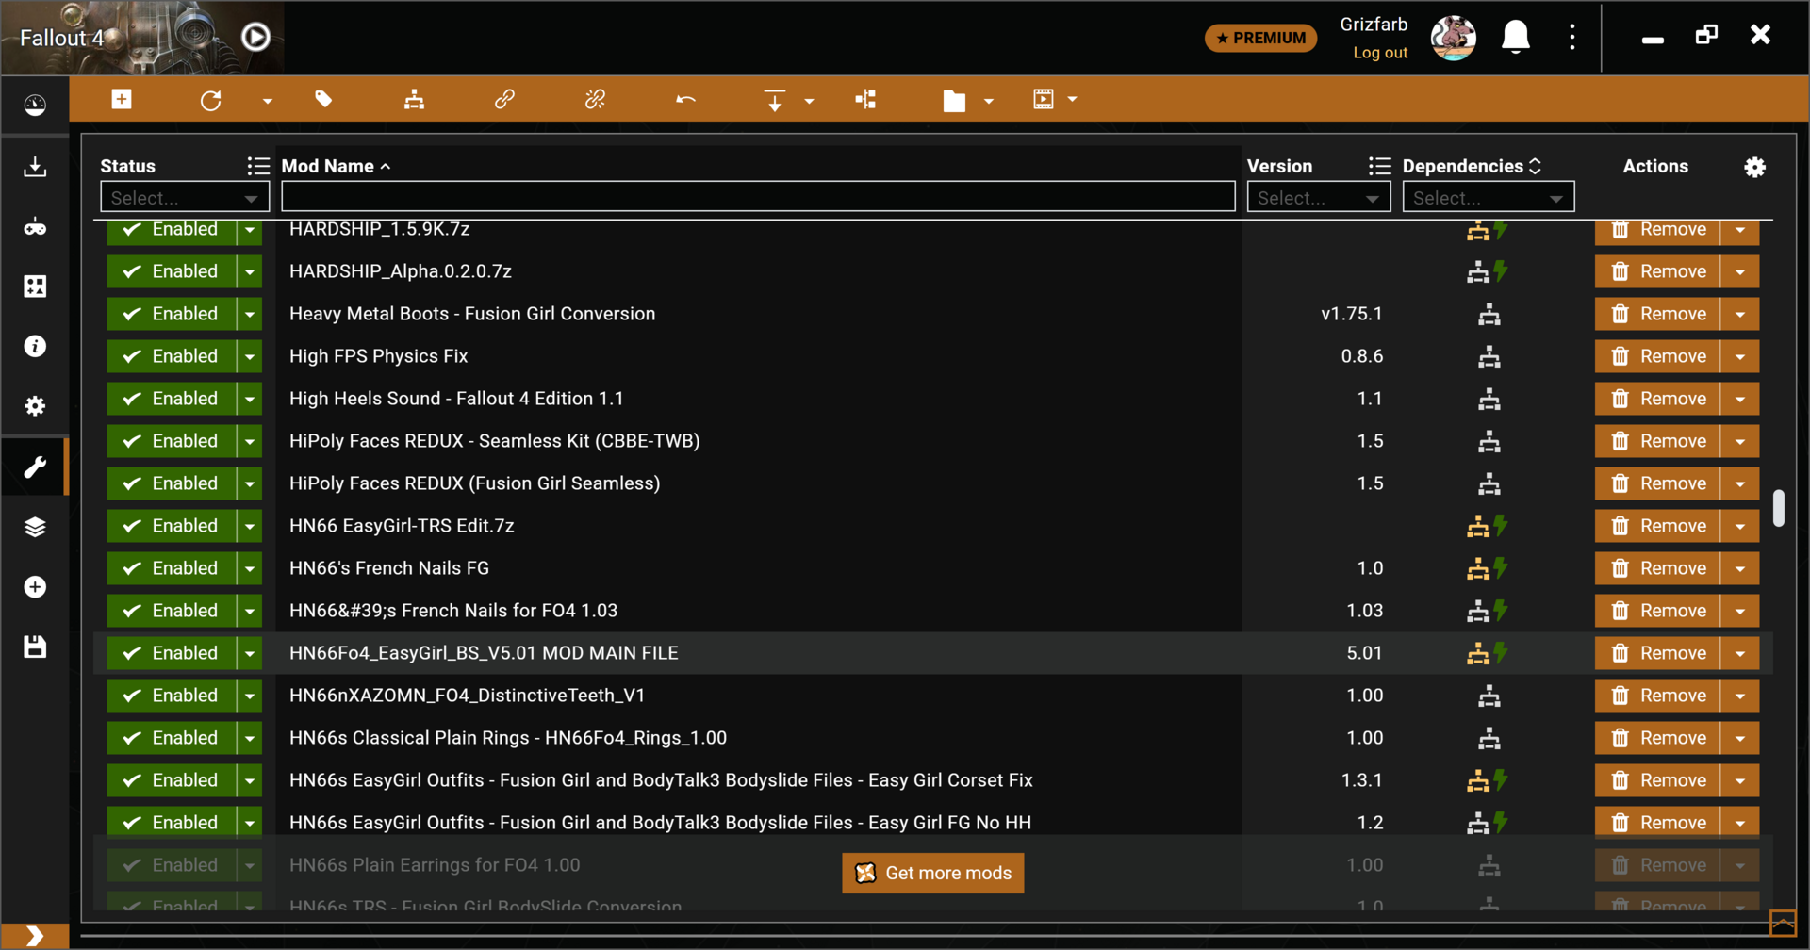Open the Plugins plus-circle sidebar icon

pyautogui.click(x=35, y=587)
